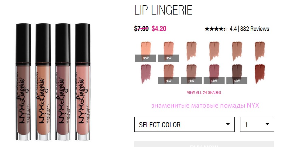Screen dimensions: 289x147
Task: Click the star rating icons
Action: pos(216,29)
